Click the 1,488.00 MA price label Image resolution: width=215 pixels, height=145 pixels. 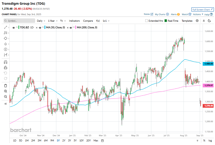[208, 64]
